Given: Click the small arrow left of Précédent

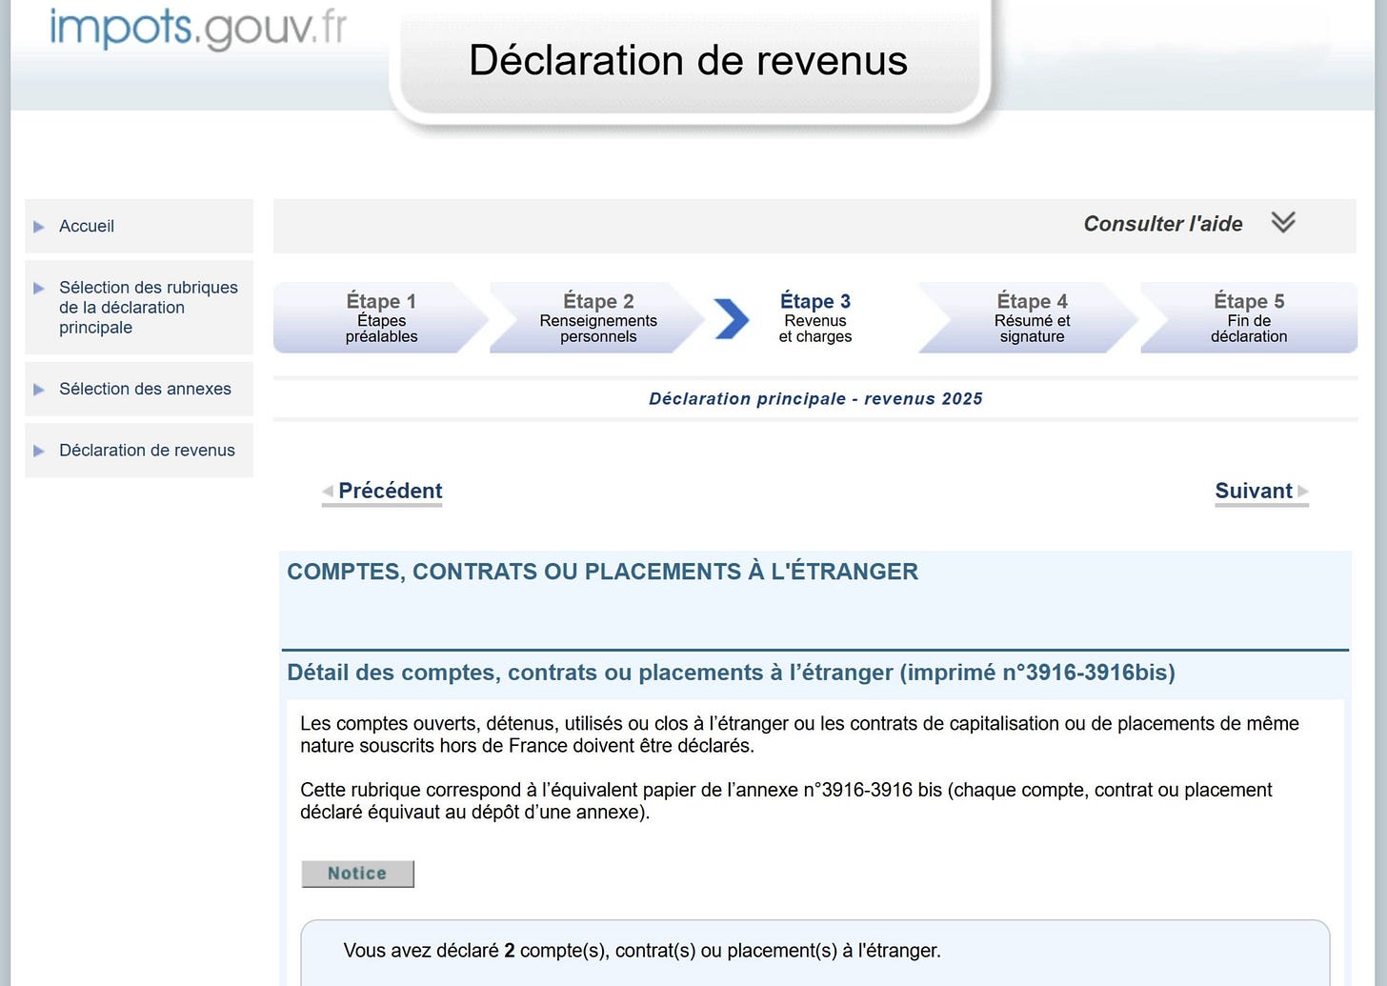Looking at the screenshot, I should coord(328,492).
